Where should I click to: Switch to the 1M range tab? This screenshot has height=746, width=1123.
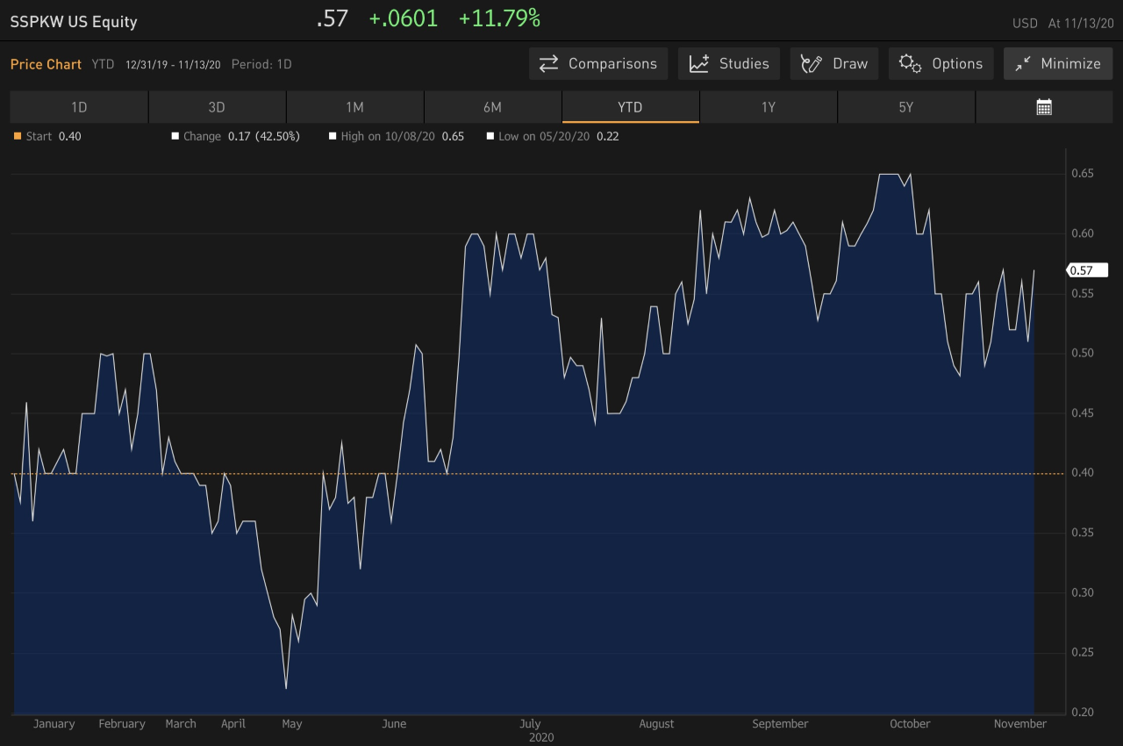[354, 107]
